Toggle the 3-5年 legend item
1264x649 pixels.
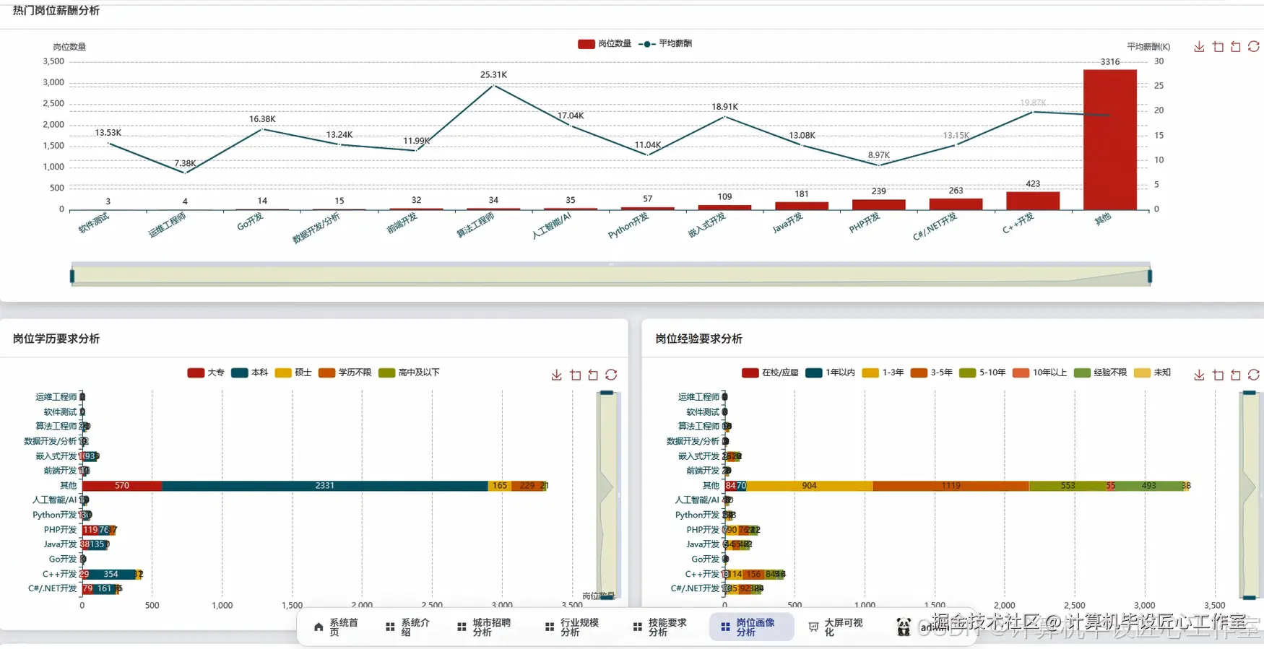pos(932,373)
